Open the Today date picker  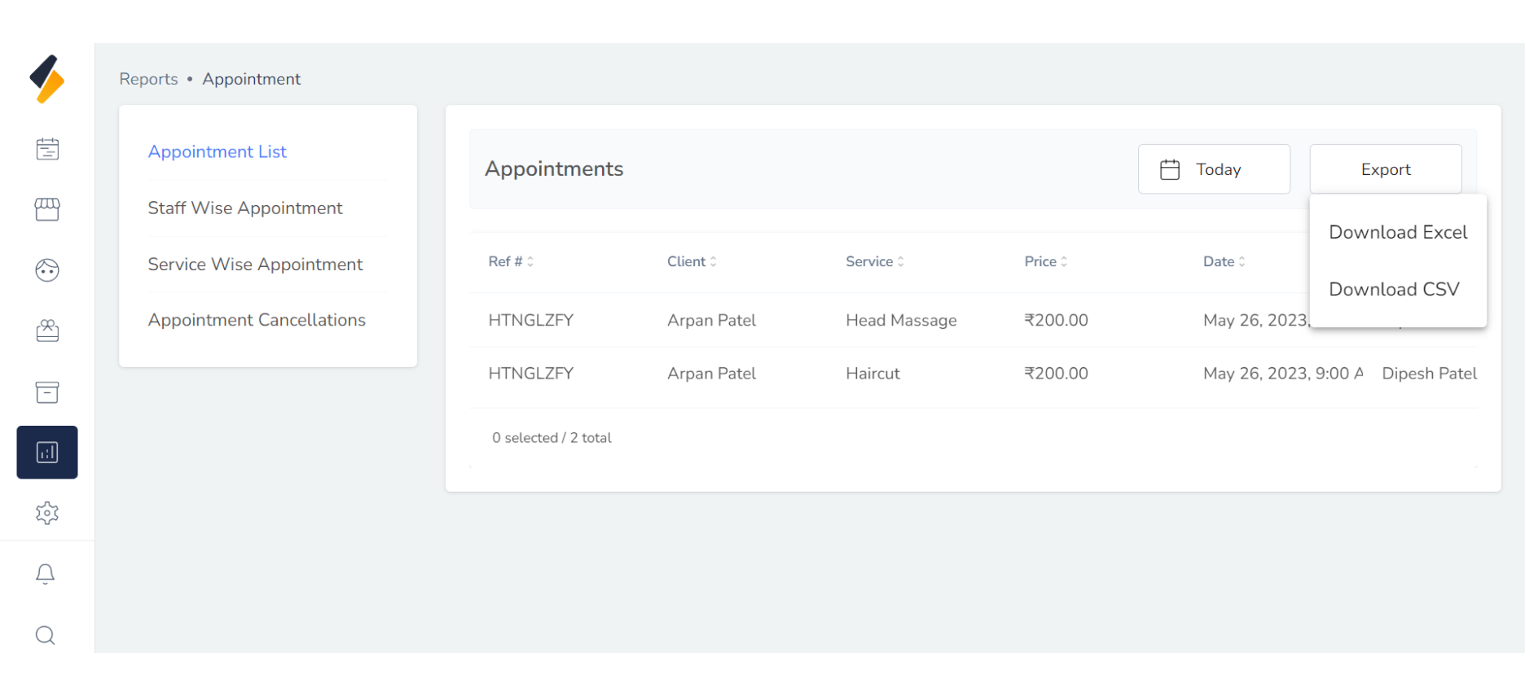(x=1214, y=169)
